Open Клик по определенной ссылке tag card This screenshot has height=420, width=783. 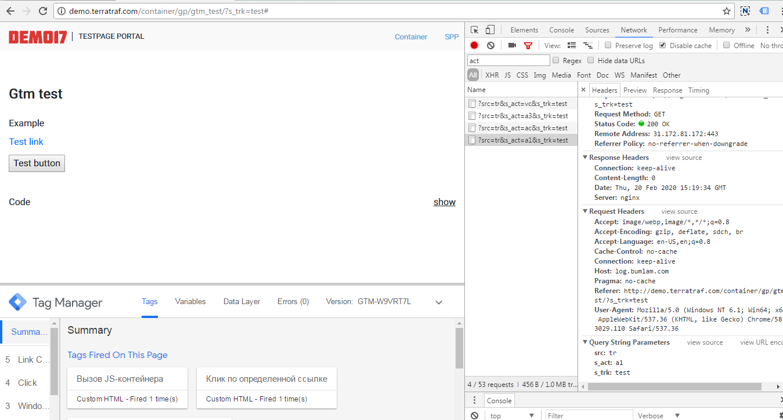266,388
